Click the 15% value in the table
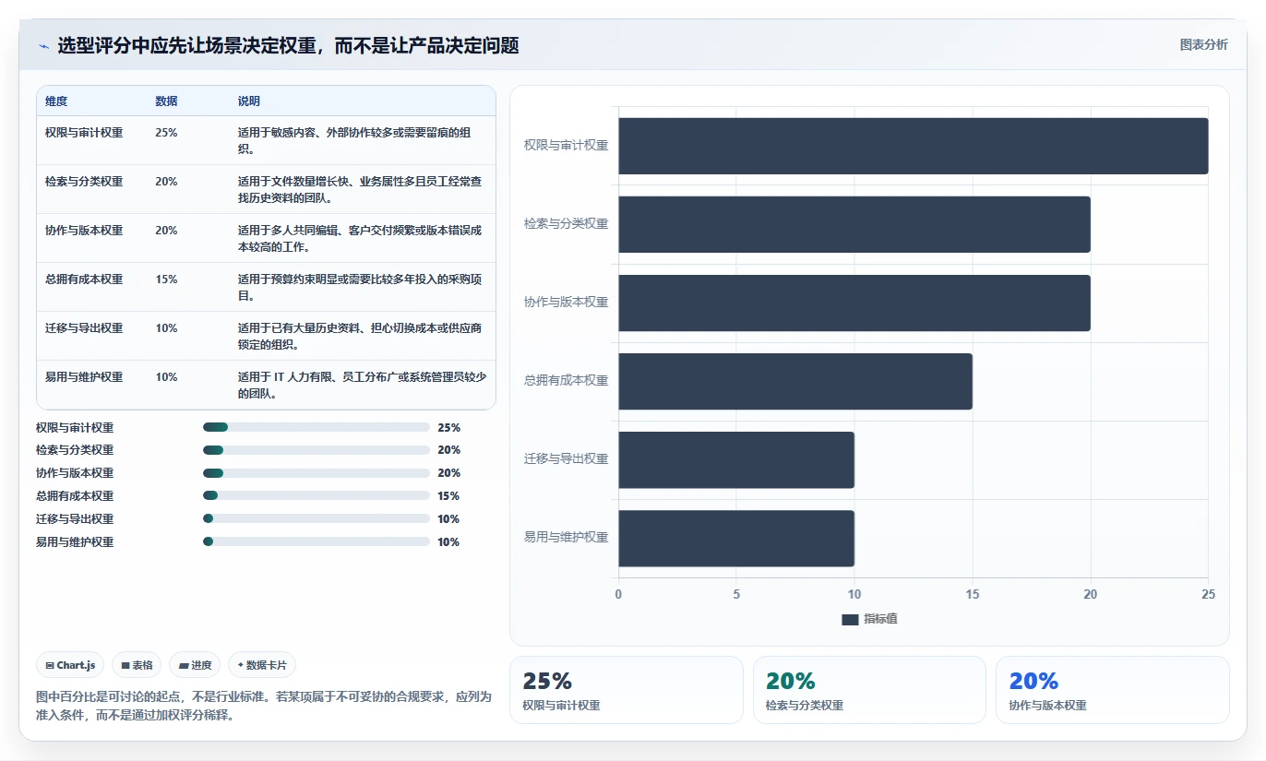 tap(166, 279)
